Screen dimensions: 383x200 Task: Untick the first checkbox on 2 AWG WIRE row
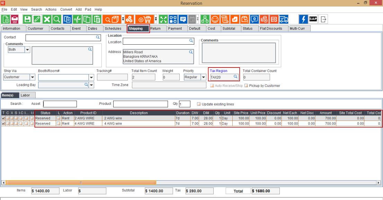[3, 118]
